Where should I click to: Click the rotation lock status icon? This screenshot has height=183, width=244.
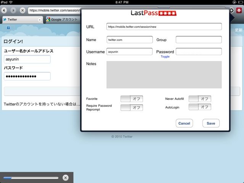[x=234, y=2]
